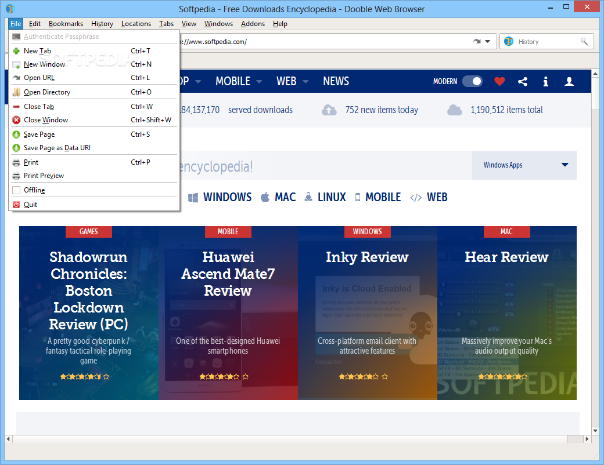The image size is (604, 465).
Task: Open the Edit menu
Action: pyautogui.click(x=35, y=24)
